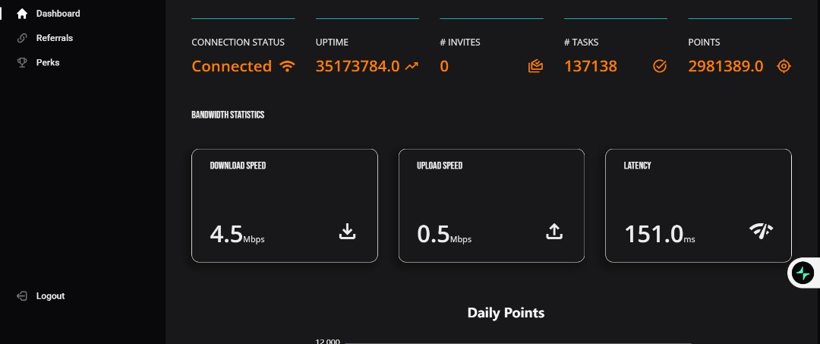Click the 4.5 Mbps download value

pos(238,234)
